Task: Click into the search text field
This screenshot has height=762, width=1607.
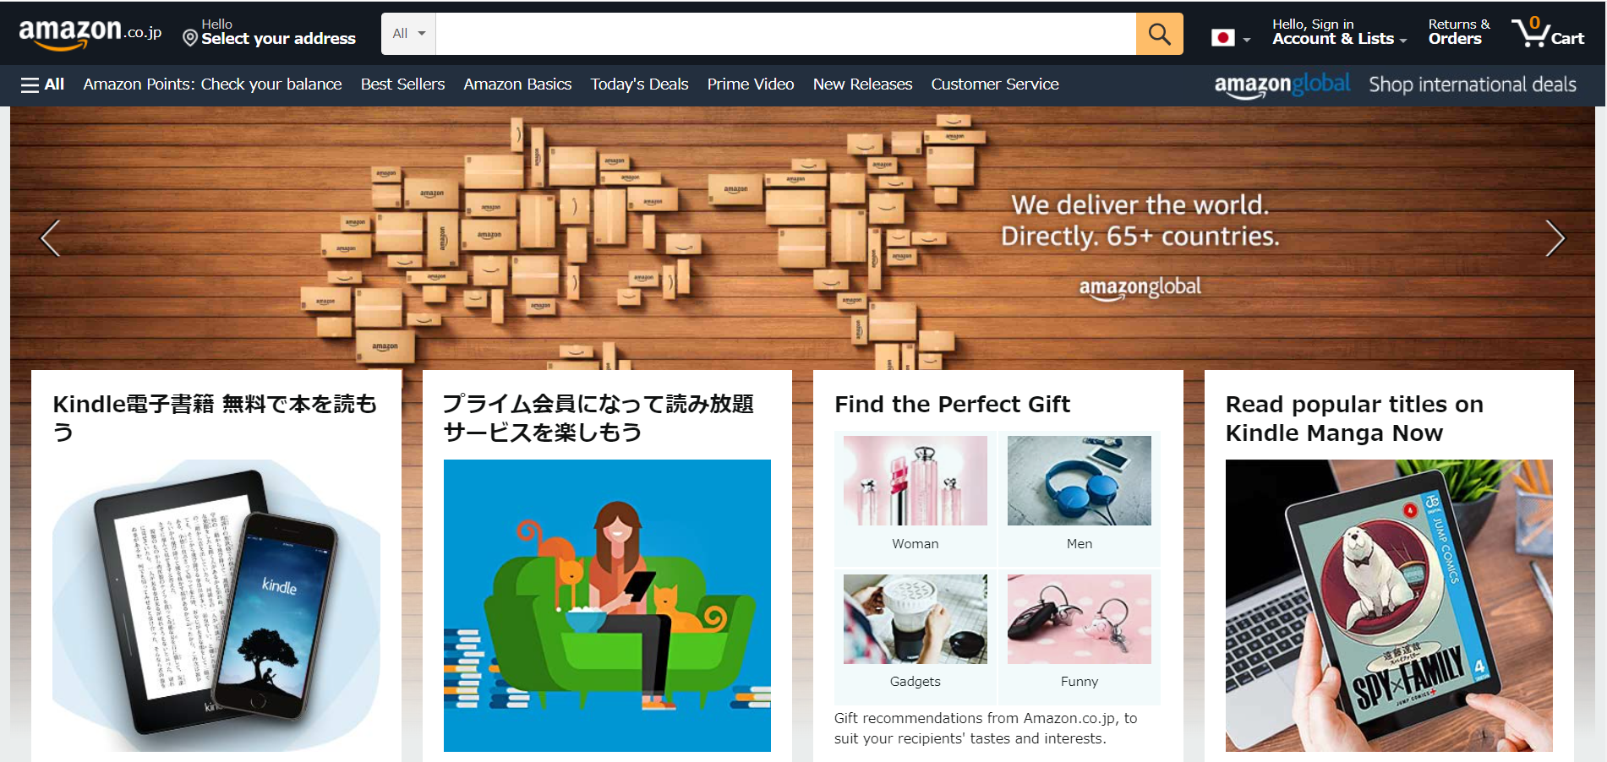Action: [785, 34]
